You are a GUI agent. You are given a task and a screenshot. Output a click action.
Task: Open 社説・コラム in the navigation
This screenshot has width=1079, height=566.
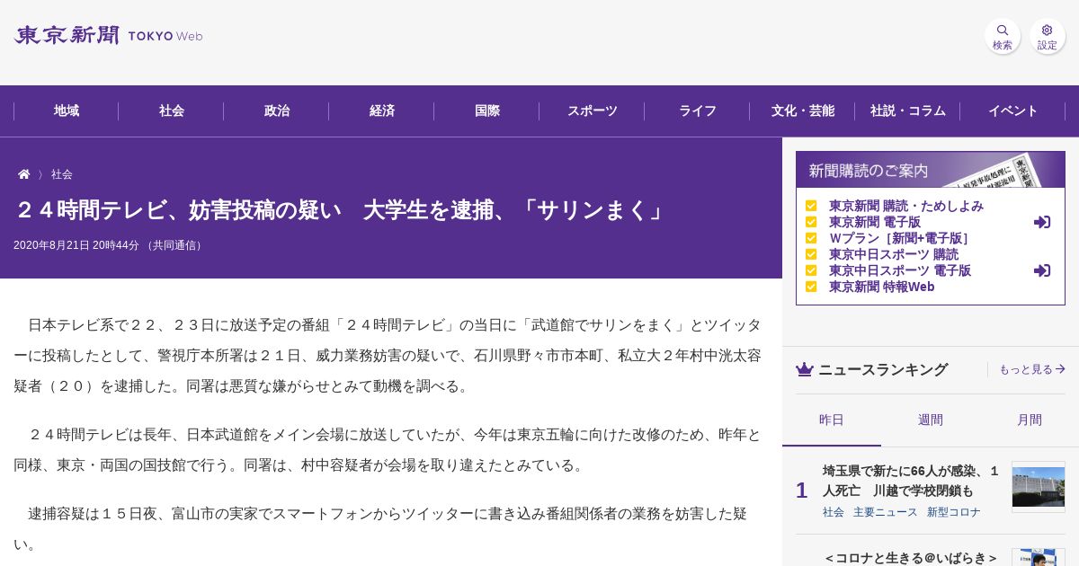pyautogui.click(x=908, y=111)
